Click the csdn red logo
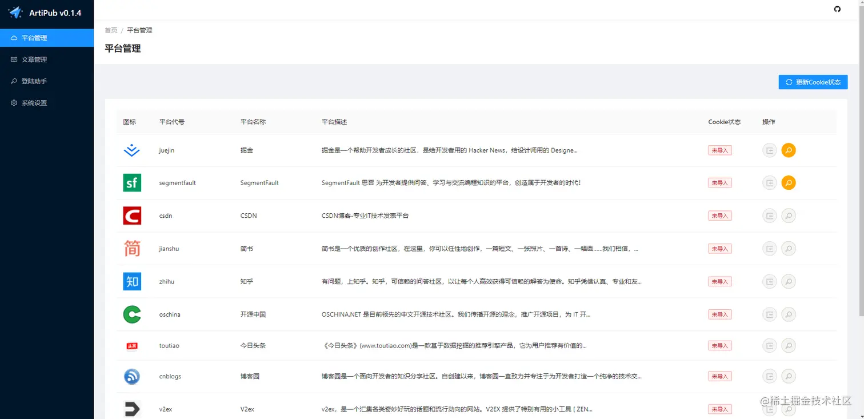 click(x=132, y=216)
